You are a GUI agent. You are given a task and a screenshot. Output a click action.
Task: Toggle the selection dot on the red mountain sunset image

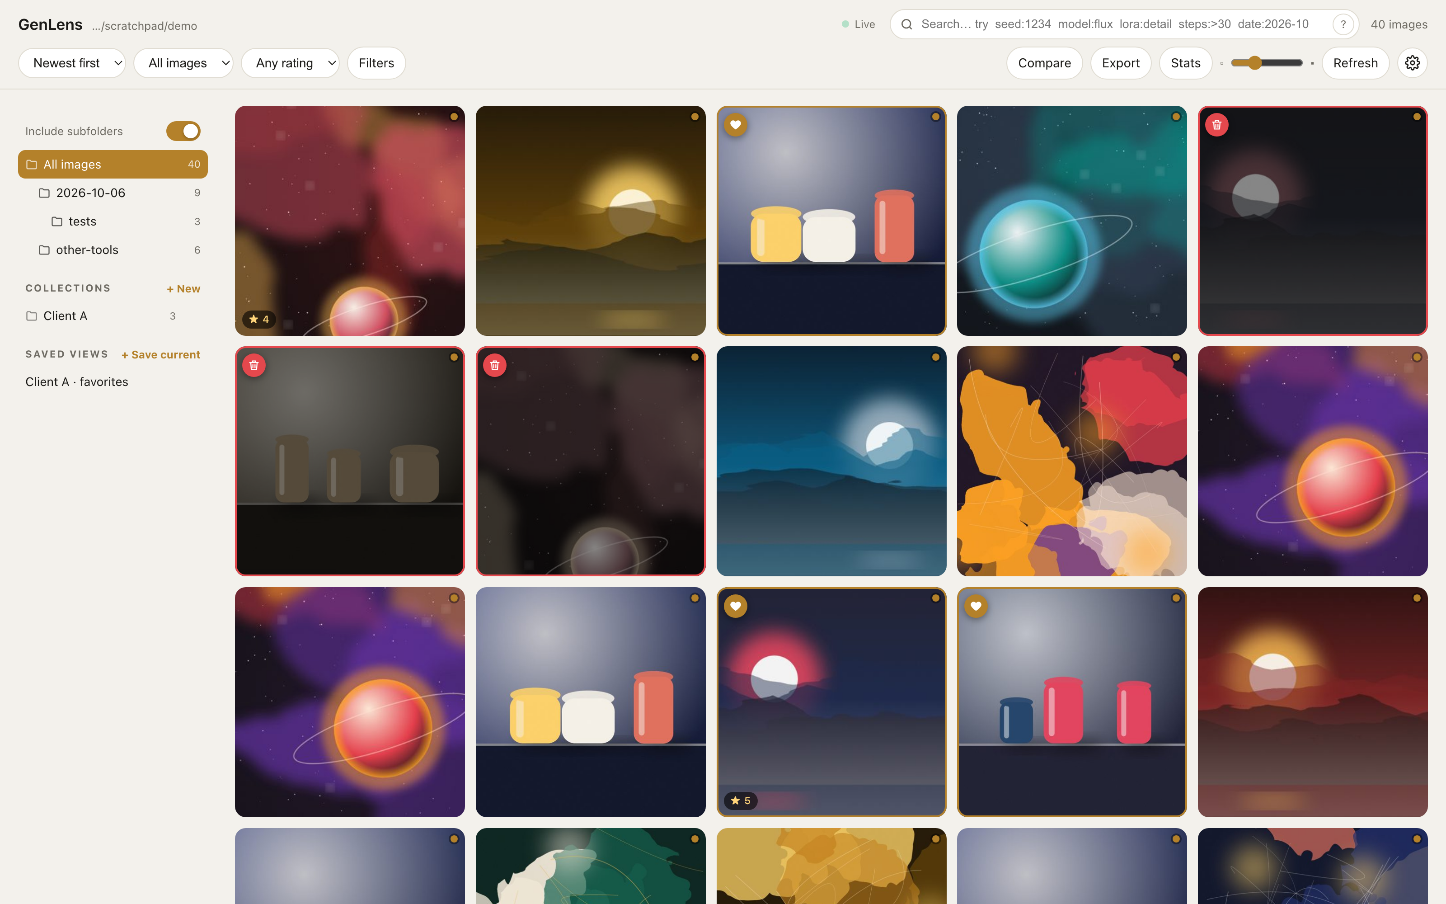pos(1416,598)
